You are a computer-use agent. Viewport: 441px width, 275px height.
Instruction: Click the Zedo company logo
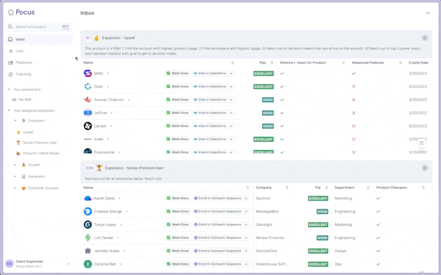tap(88, 87)
